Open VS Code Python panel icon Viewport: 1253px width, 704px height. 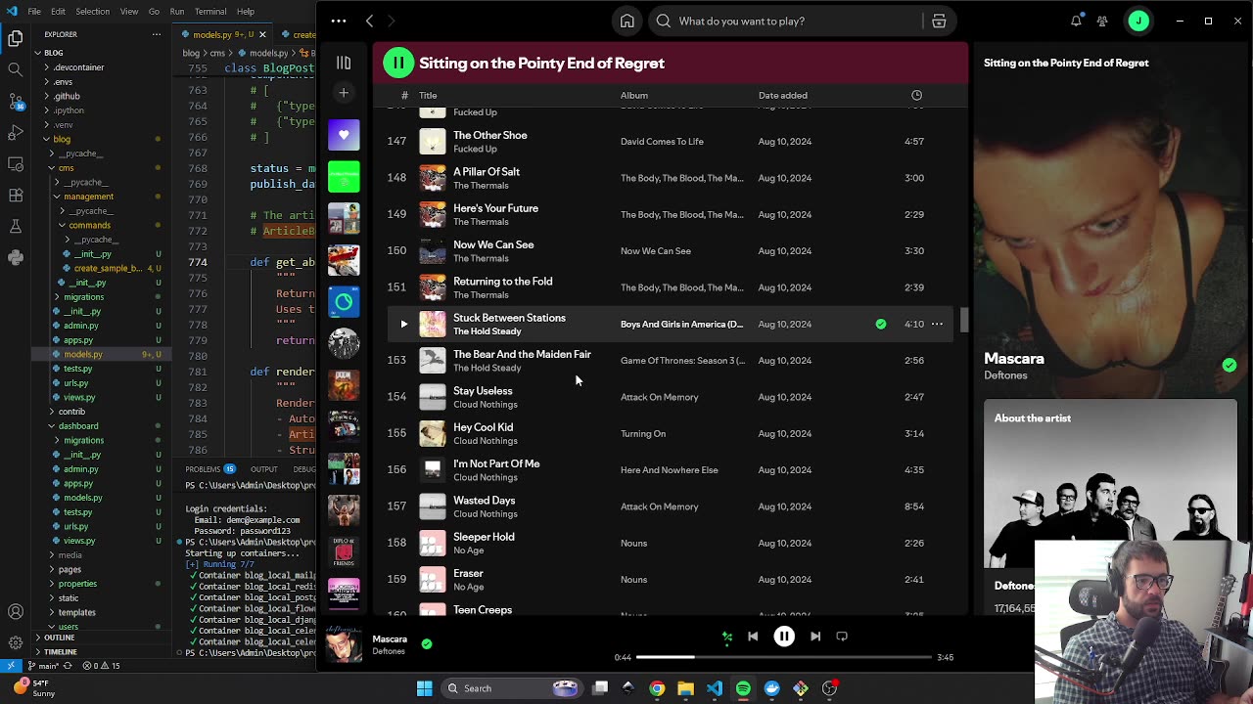16,258
